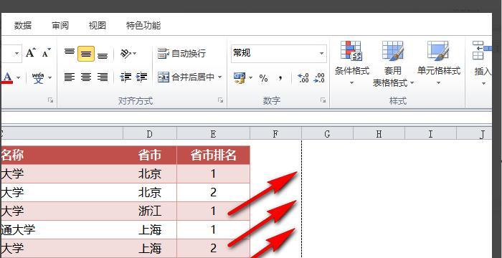The height and width of the screenshot is (258, 502).
Task: Open the 常规 number format dropdown
Action: pyautogui.click(x=322, y=53)
